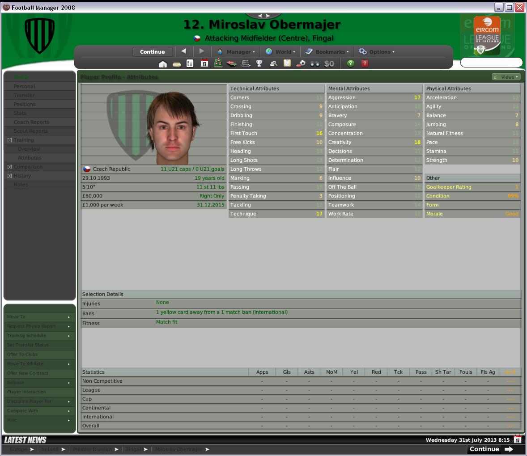Click the Fingal breadcrumb
Image resolution: width=527 pixels, height=456 pixels.
click(133, 449)
